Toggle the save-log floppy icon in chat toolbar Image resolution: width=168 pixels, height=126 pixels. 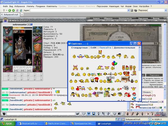point(94,114)
